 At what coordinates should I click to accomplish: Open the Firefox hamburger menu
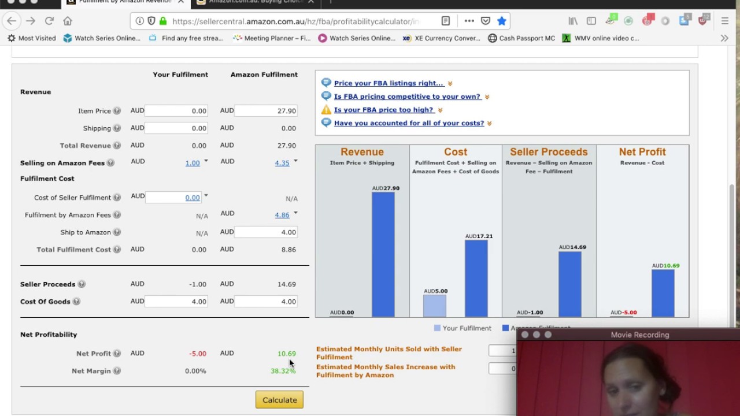click(x=725, y=21)
